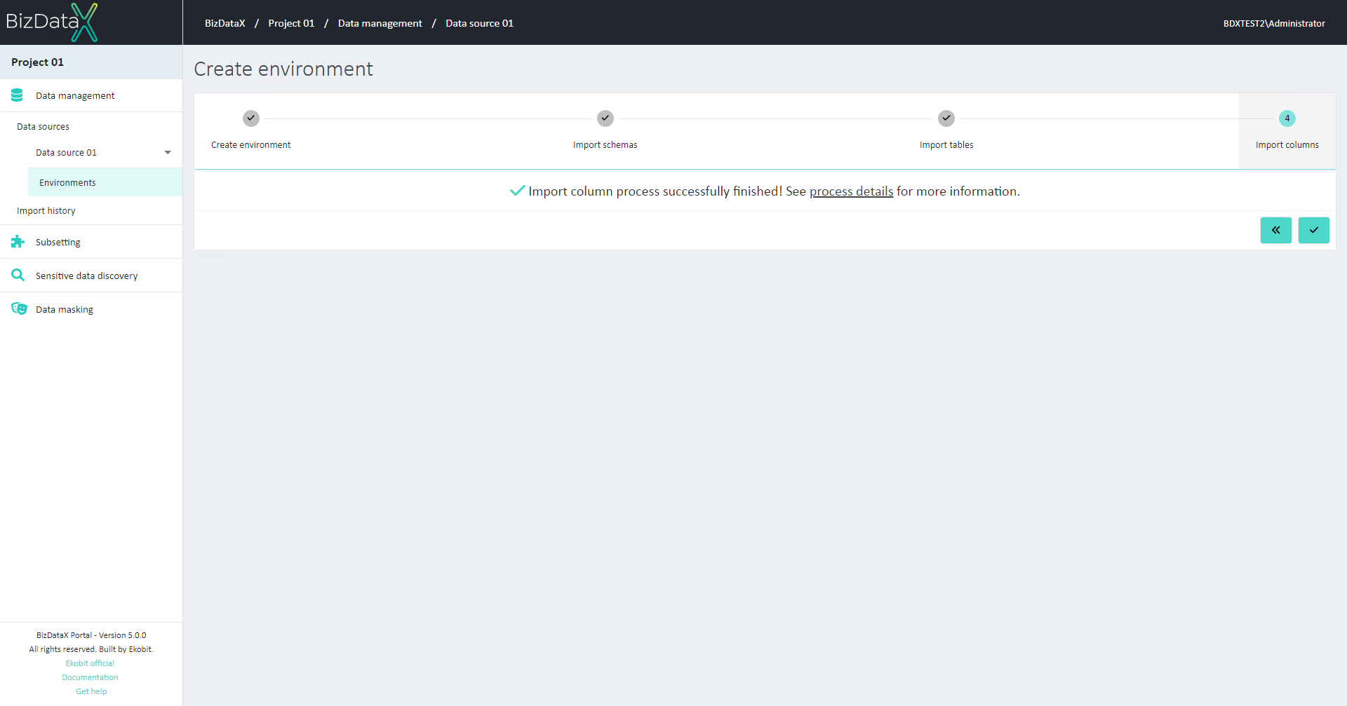Click the Create environment step circle

(x=251, y=118)
